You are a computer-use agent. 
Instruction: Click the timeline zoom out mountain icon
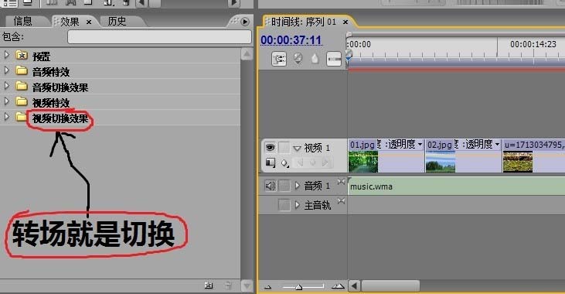coord(267,287)
